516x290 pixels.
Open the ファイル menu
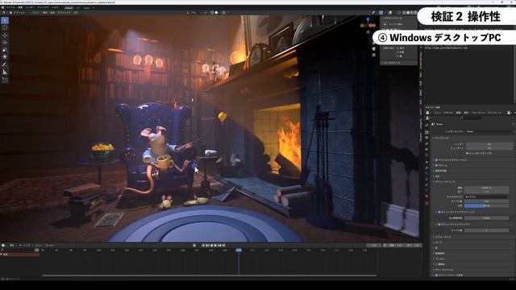tap(10, 7)
